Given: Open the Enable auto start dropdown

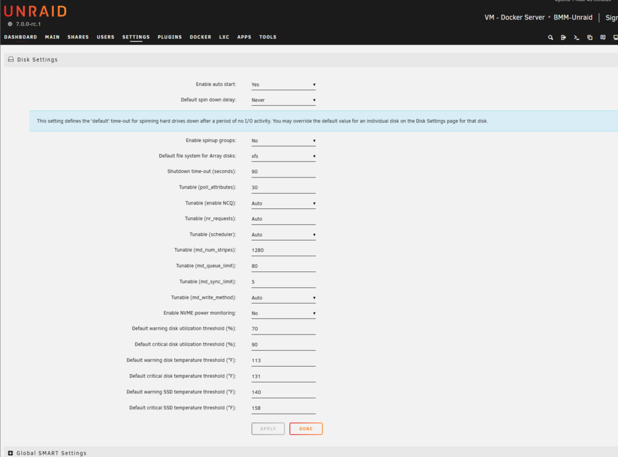Looking at the screenshot, I should tap(284, 85).
